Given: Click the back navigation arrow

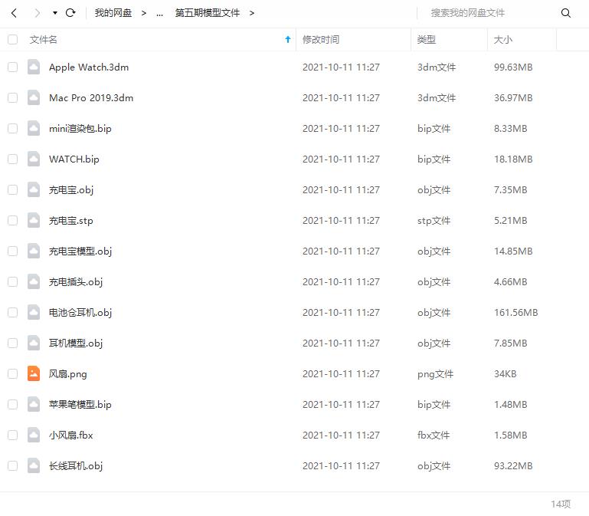Looking at the screenshot, I should pyautogui.click(x=14, y=13).
